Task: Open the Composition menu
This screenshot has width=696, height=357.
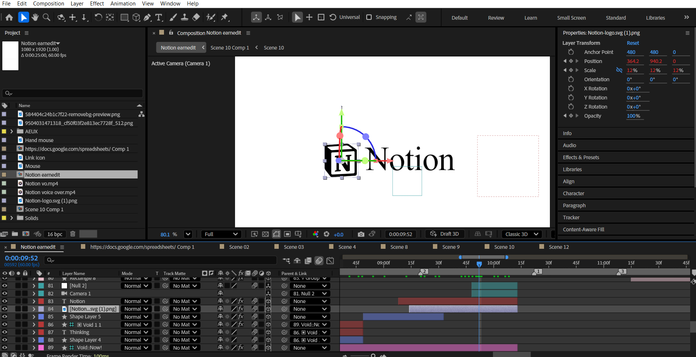Action: (x=48, y=4)
